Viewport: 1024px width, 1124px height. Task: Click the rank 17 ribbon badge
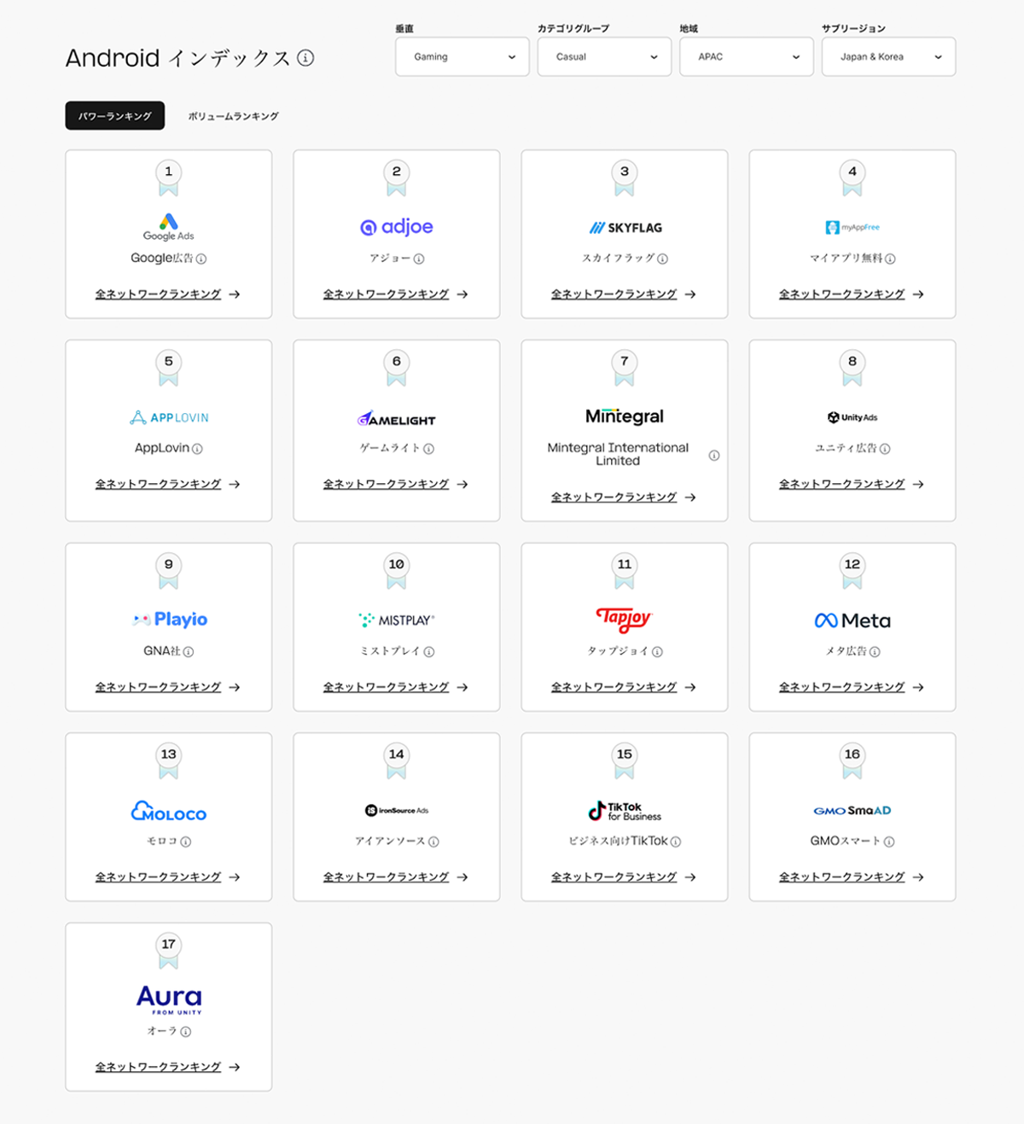click(x=169, y=951)
